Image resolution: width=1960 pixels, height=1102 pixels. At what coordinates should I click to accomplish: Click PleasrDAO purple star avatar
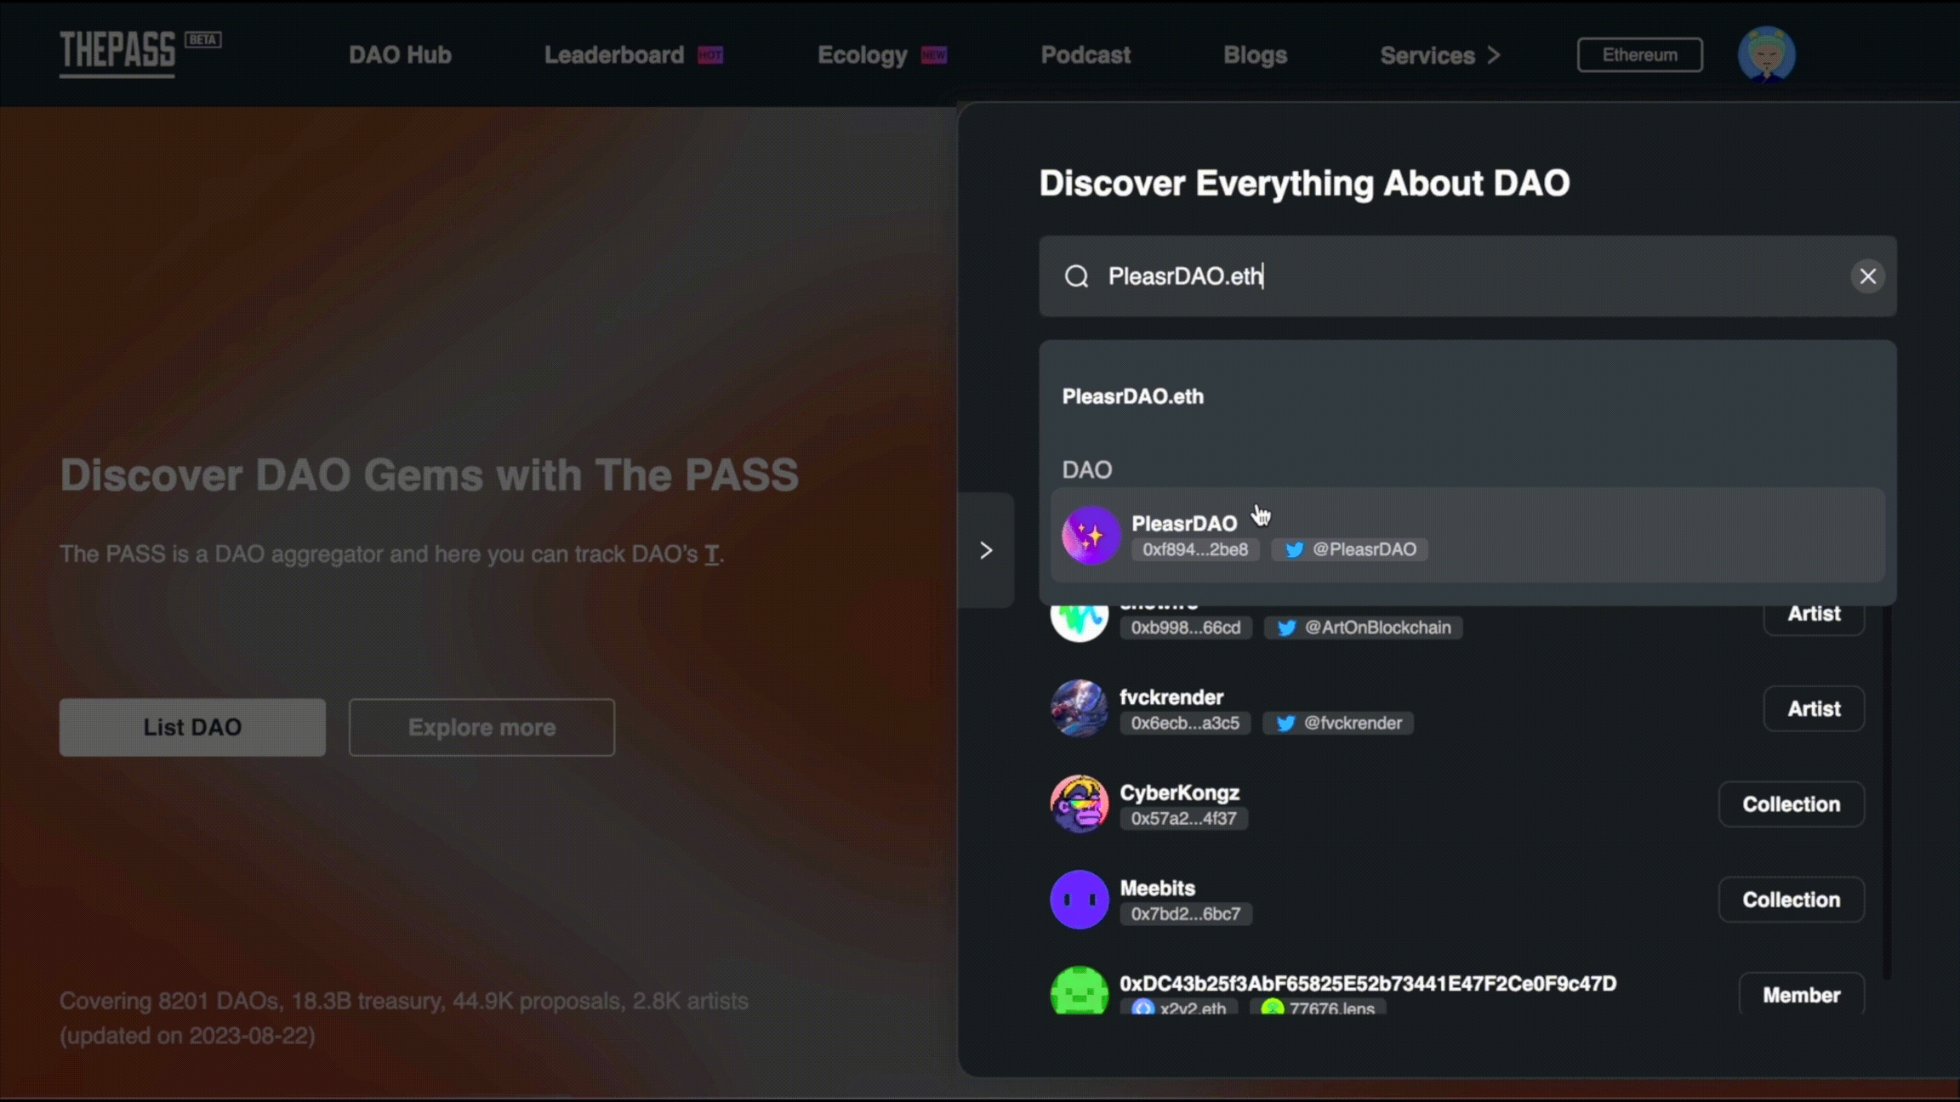pyautogui.click(x=1091, y=536)
